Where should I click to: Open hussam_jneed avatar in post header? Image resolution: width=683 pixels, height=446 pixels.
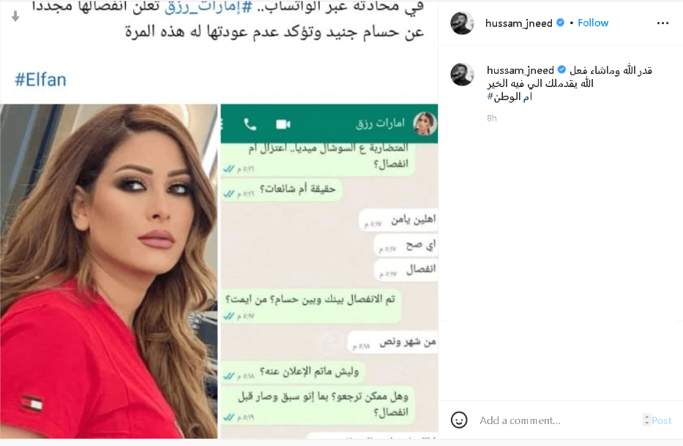pos(462,23)
